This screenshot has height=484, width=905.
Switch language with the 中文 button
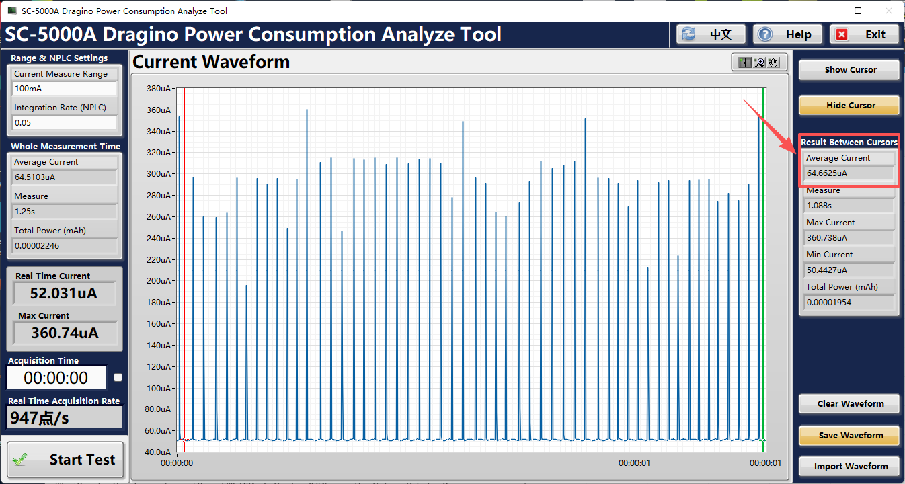pyautogui.click(x=712, y=34)
